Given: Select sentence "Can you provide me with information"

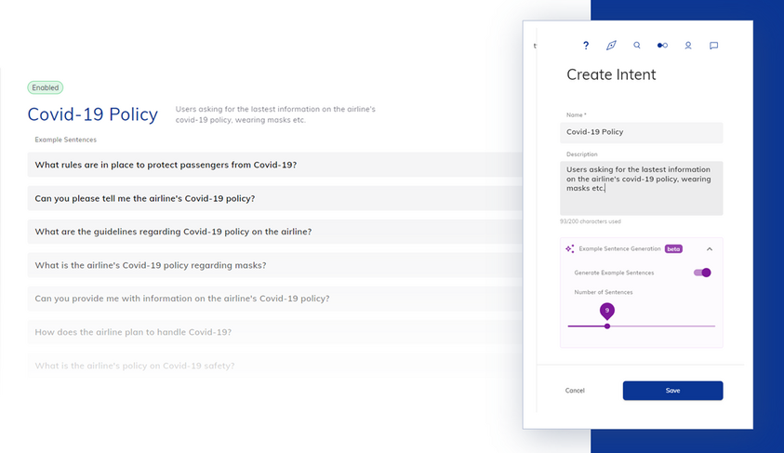Looking at the screenshot, I should coord(275,299).
